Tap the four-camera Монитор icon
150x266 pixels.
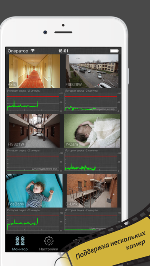[20, 240]
